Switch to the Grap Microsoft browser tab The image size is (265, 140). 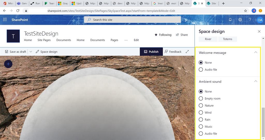(x=63, y=3)
